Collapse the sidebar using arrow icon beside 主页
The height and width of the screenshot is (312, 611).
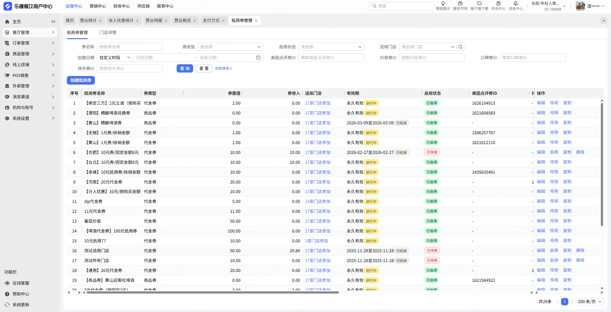tap(53, 22)
